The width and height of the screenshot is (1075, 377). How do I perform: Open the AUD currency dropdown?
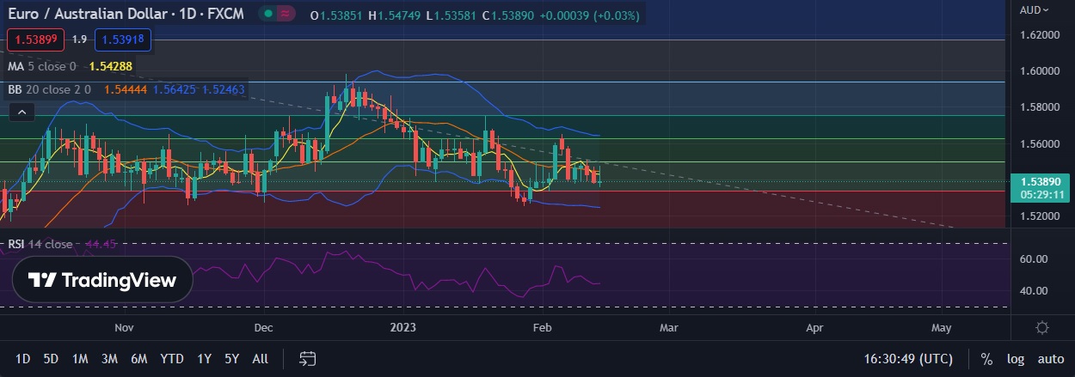(1034, 10)
